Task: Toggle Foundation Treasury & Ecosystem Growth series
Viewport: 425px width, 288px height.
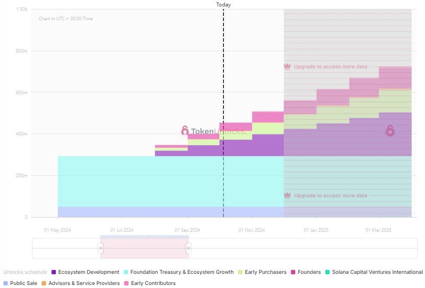Action: coord(182,272)
